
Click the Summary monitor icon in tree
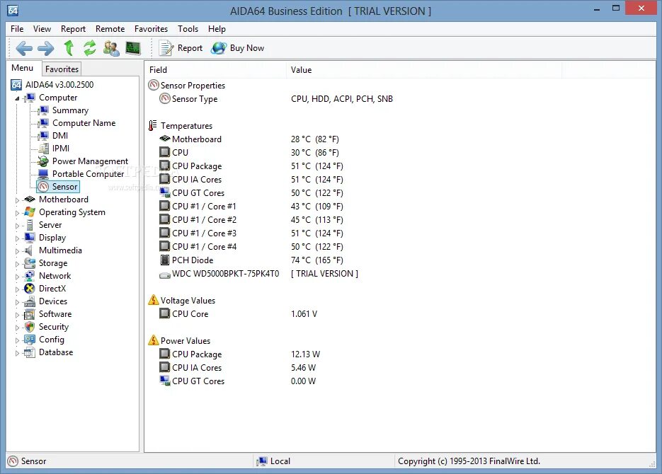point(43,110)
